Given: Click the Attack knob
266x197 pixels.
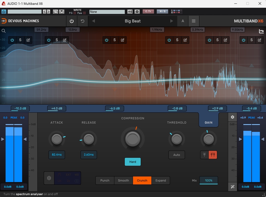Looking at the screenshot, I should point(57,139).
